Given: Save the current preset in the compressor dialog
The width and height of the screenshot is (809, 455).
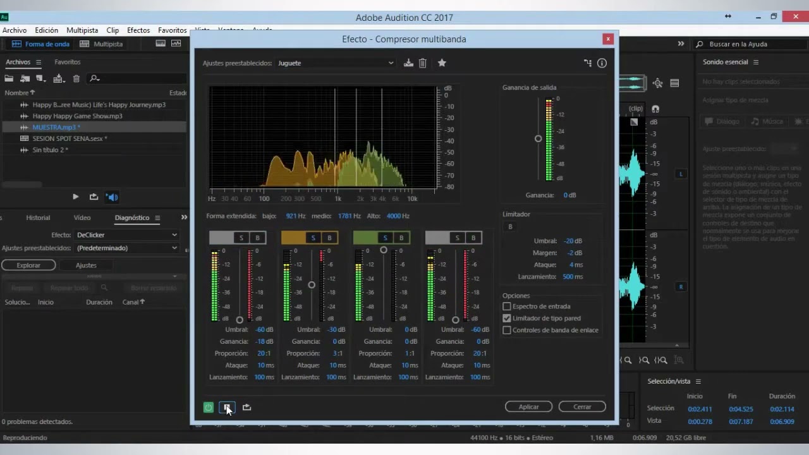Looking at the screenshot, I should click(408, 63).
